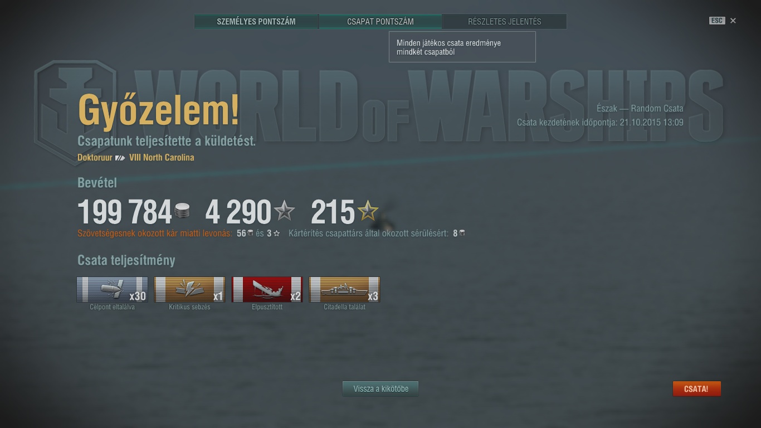This screenshot has height=428, width=761.
Task: Open the Részletes jelentés tab
Action: click(x=504, y=22)
